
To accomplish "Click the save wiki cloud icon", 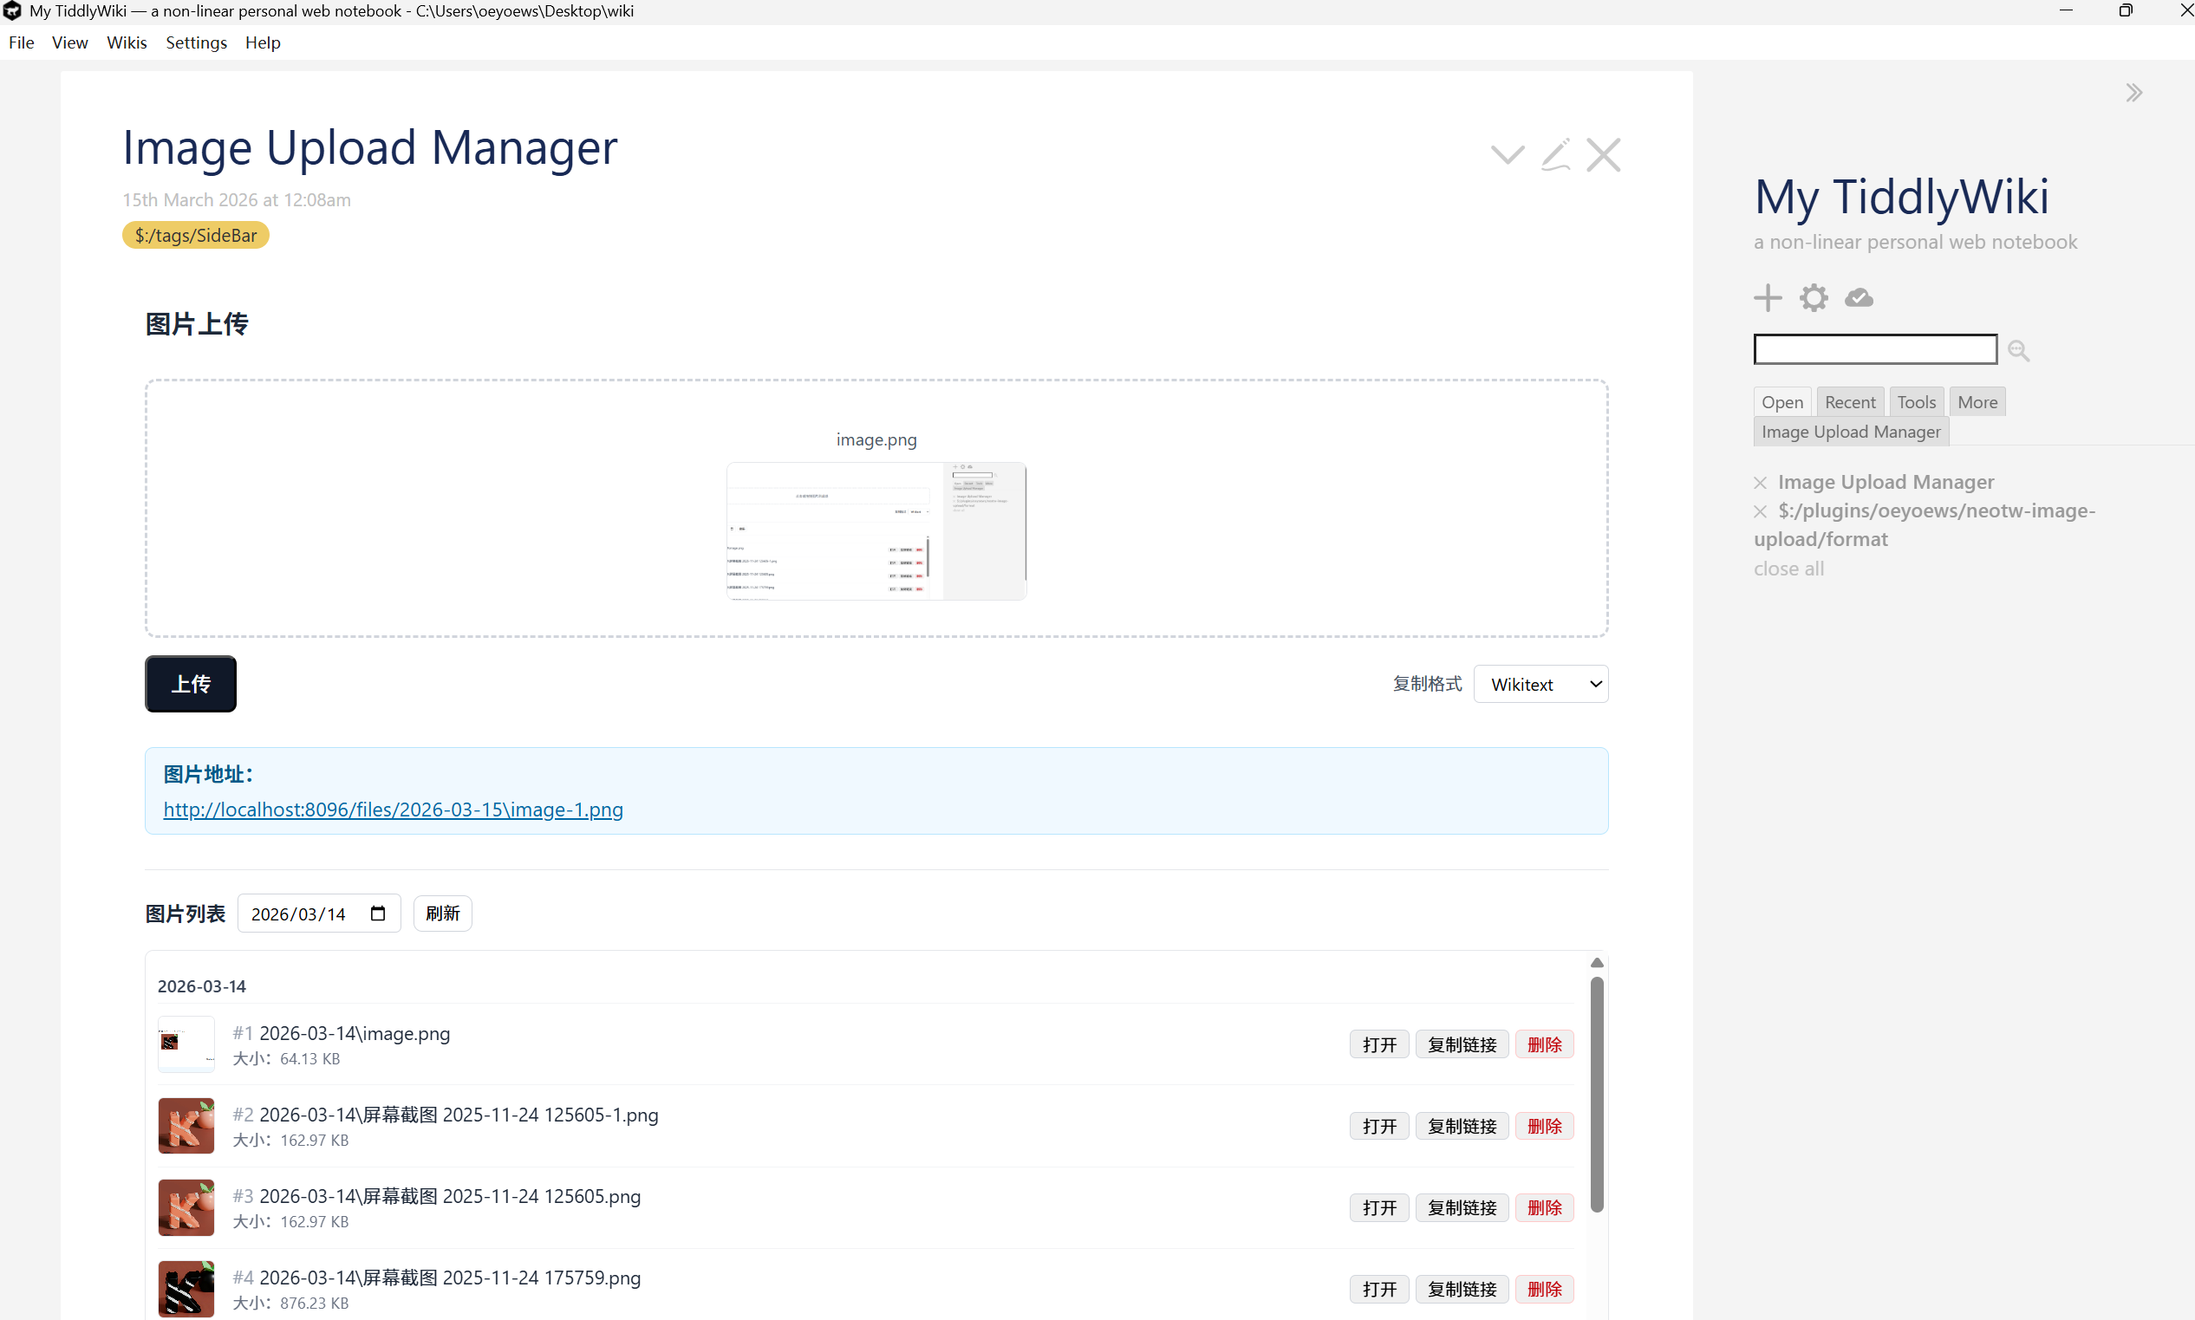I will [x=1859, y=298].
